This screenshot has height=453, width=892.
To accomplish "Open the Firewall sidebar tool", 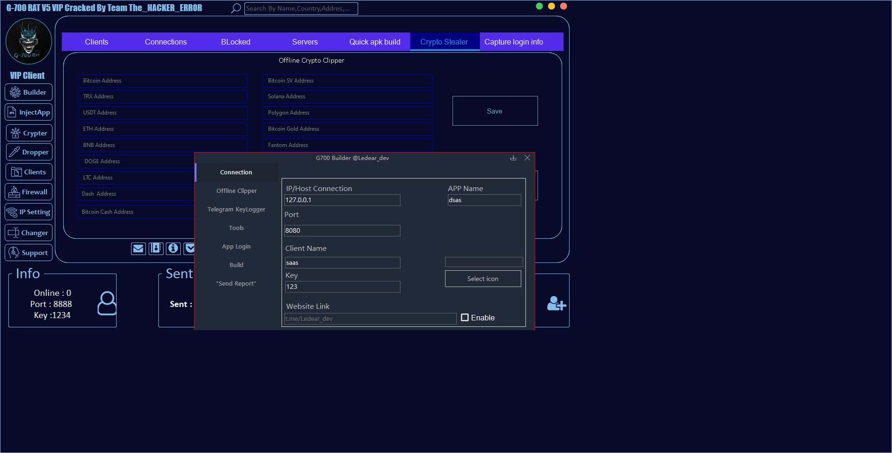I will (x=29, y=192).
